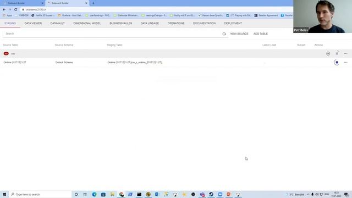The image size is (352, 198).
Task: Click the refresh icon beside the search field
Action: tap(224, 34)
